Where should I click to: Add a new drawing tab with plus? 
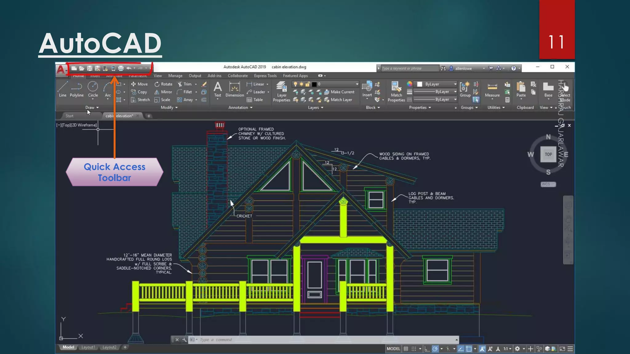pyautogui.click(x=149, y=116)
